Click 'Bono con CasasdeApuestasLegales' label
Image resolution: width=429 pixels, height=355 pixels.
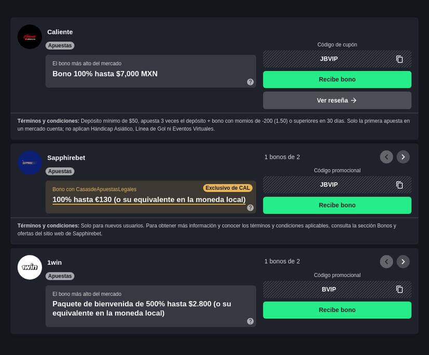coord(94,189)
